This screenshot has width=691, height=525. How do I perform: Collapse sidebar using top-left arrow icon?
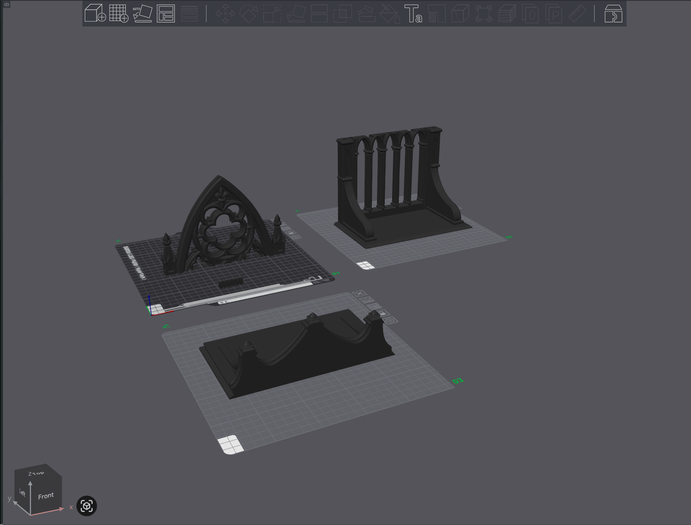coord(7,4)
